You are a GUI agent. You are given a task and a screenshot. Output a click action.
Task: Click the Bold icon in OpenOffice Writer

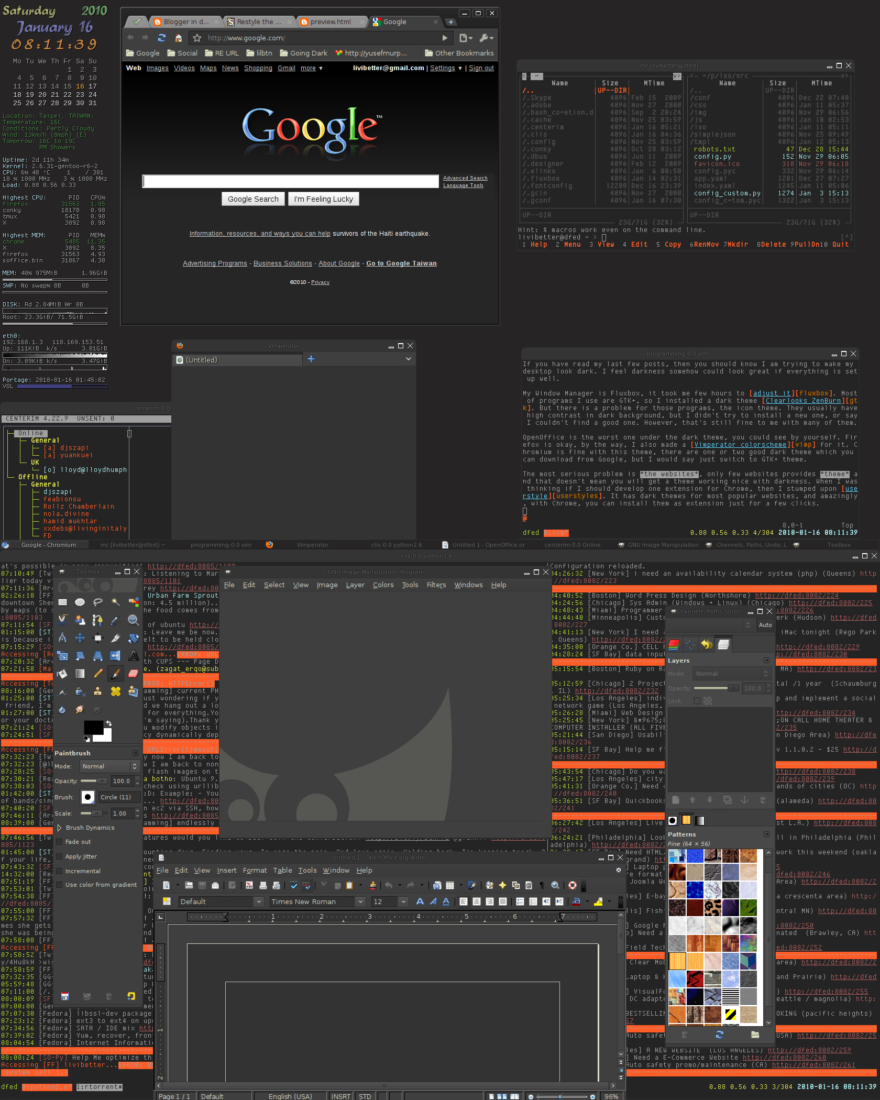420,901
